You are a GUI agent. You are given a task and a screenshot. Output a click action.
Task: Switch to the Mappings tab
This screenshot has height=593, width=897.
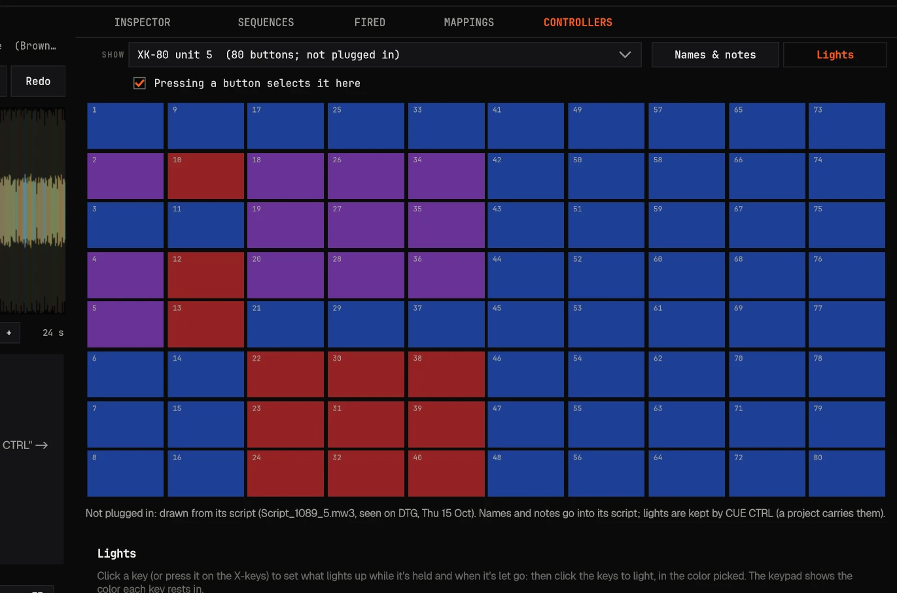tap(468, 22)
